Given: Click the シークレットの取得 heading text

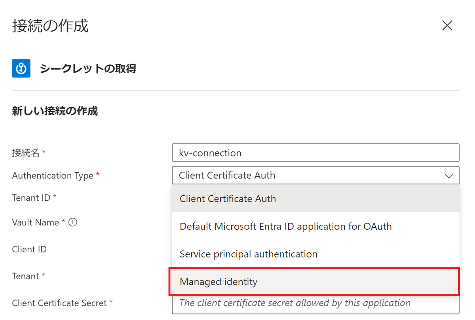Looking at the screenshot, I should 88,68.
